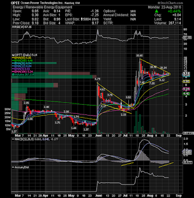Click the last-size arrow before 5804 shrs
Screen dimensions: 194x198
pos(82,19)
